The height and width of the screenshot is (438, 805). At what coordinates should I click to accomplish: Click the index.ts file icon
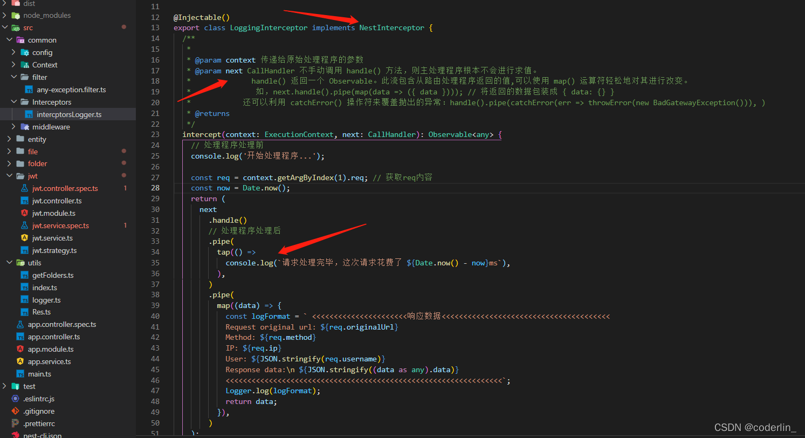(x=24, y=288)
